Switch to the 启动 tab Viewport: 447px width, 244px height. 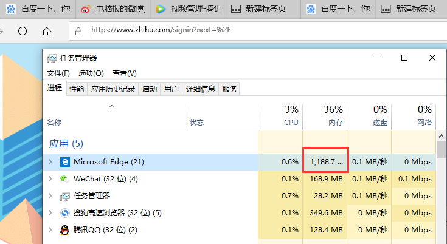150,89
